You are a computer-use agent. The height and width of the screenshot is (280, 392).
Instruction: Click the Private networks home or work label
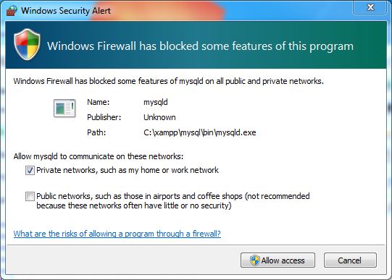pyautogui.click(x=128, y=170)
